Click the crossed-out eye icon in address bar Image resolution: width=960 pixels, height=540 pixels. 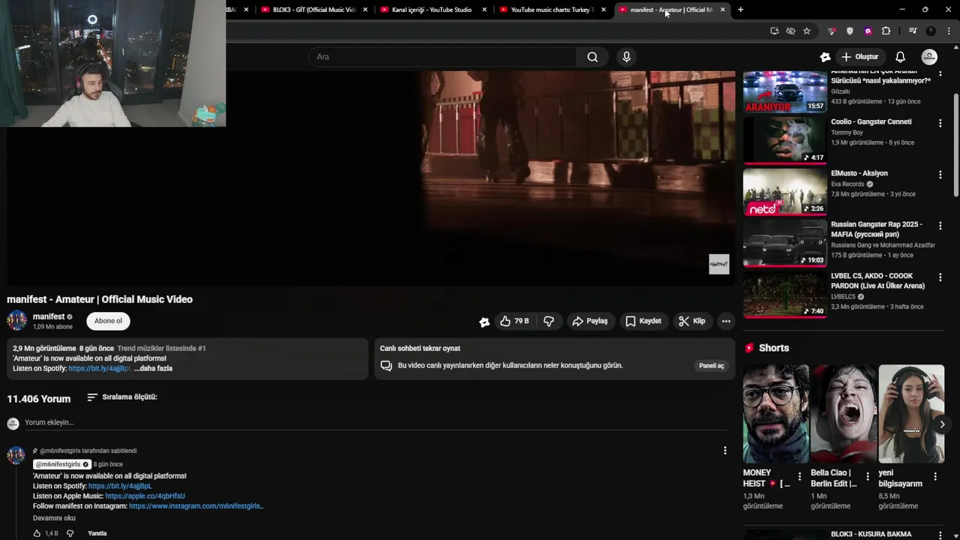tap(790, 31)
